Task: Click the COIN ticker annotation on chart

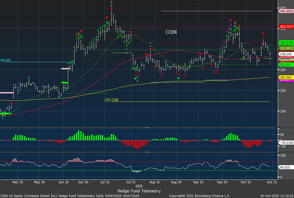Action: pyautogui.click(x=171, y=32)
